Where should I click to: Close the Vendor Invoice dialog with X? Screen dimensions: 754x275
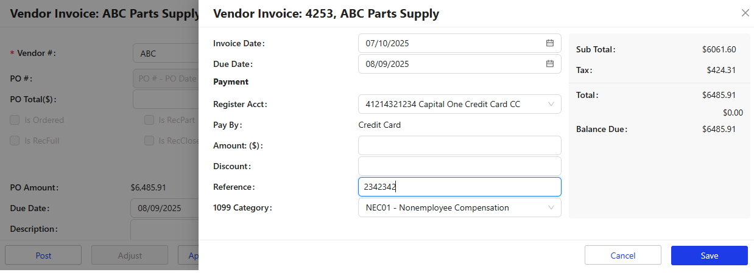(x=745, y=13)
